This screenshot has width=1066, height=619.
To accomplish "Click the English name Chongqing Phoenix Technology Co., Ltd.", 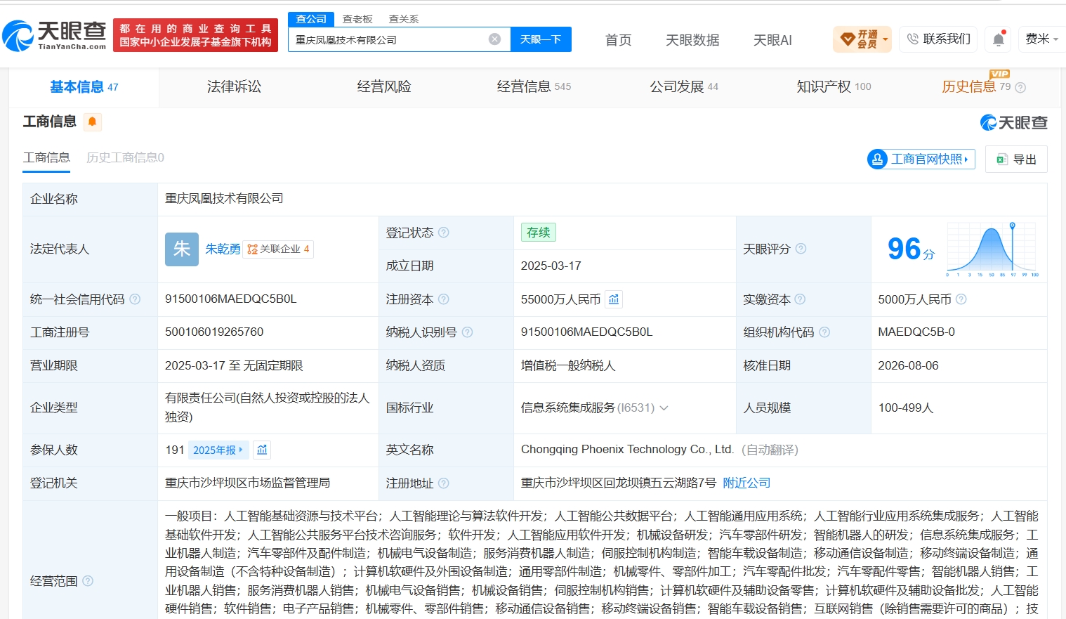I will [x=627, y=450].
